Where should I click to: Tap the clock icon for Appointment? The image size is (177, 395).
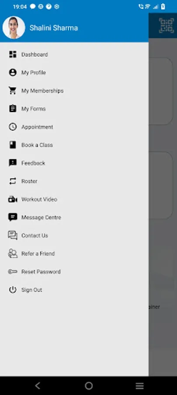13,127
